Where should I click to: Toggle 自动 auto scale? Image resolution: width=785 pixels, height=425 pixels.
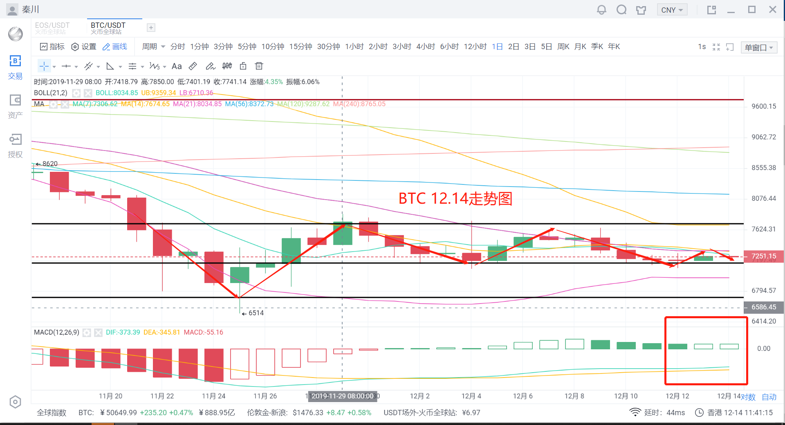(x=769, y=397)
